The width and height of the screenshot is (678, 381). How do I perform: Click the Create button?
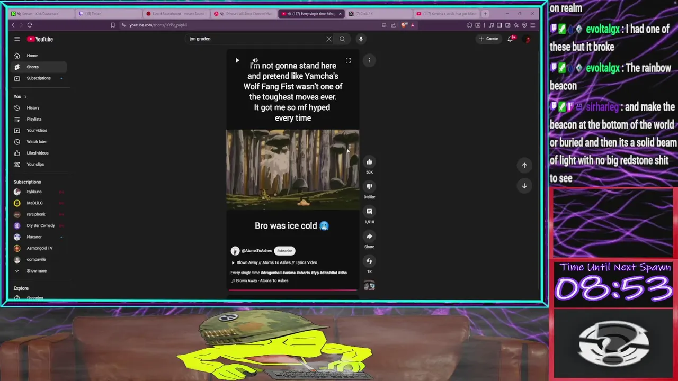488,39
